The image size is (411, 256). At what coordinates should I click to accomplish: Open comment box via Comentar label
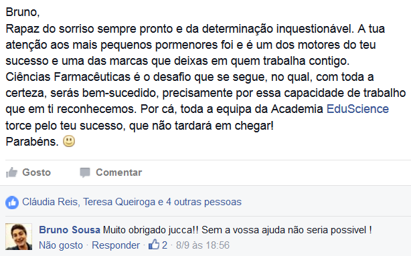[x=118, y=172]
